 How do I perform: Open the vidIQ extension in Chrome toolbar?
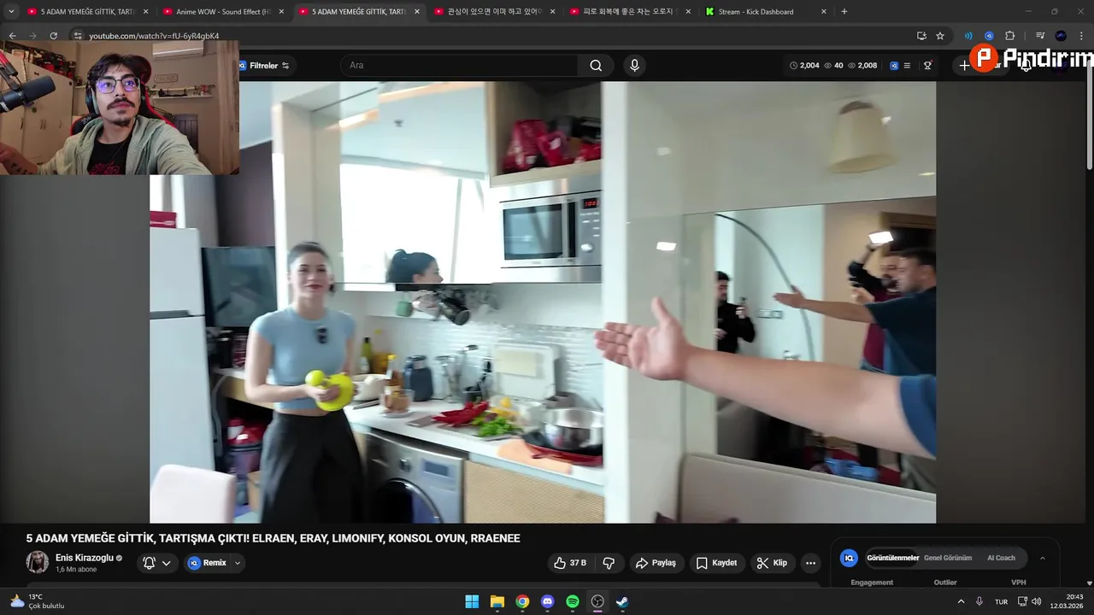(x=989, y=36)
